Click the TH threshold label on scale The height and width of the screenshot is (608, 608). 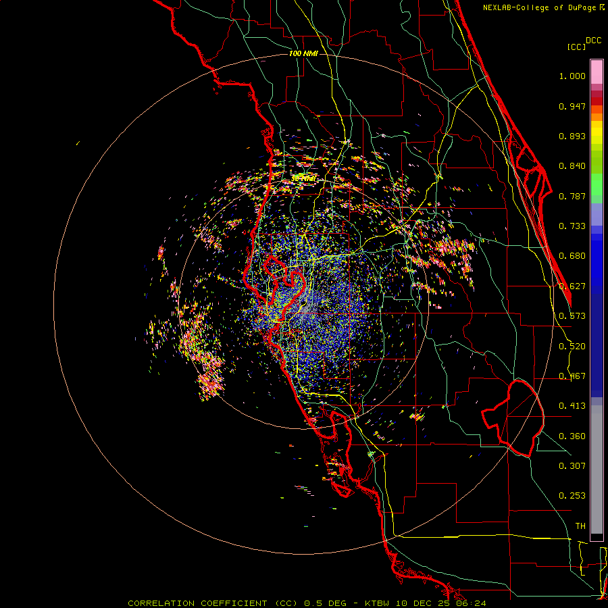click(580, 526)
